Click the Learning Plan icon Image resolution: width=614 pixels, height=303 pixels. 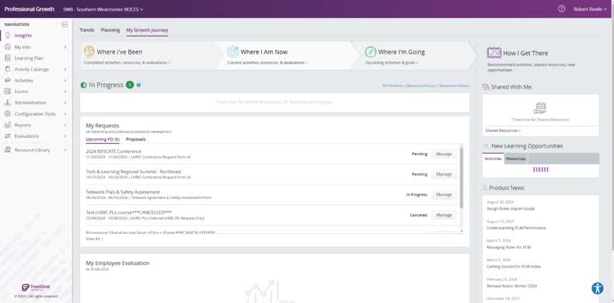(x=8, y=58)
